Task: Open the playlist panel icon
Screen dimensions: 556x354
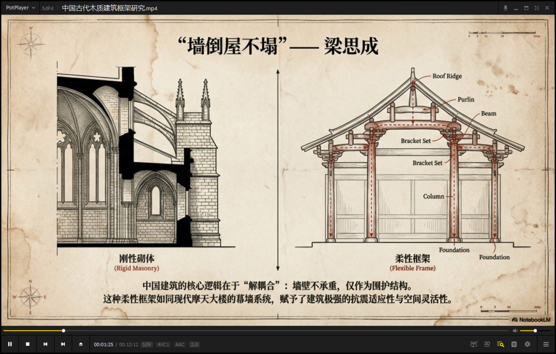Action: [x=514, y=344]
